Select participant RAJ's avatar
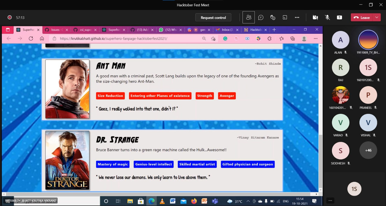386x206 pixels. click(340, 67)
